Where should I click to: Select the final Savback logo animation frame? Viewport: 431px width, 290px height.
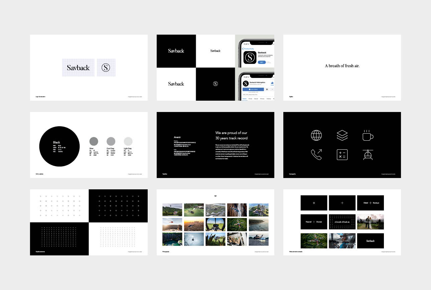pos(371,241)
